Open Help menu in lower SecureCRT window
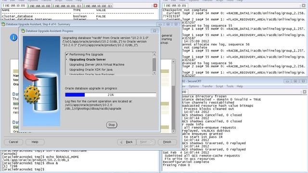Screen dimensions: 308x173 240,86
